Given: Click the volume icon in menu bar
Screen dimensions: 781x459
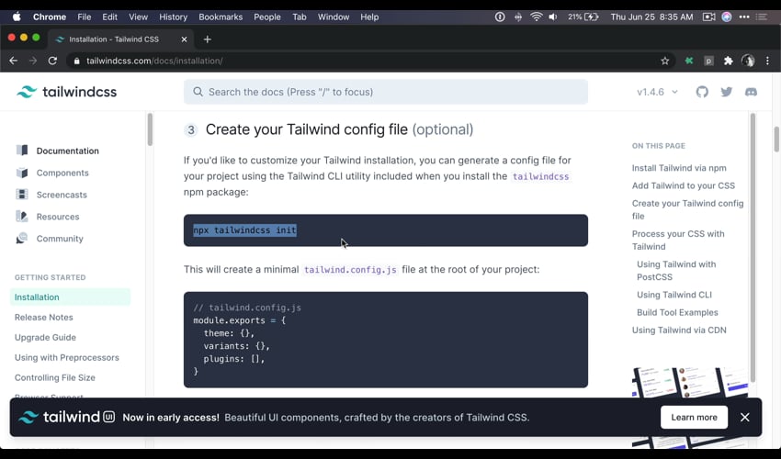Looking at the screenshot, I should pyautogui.click(x=553, y=17).
